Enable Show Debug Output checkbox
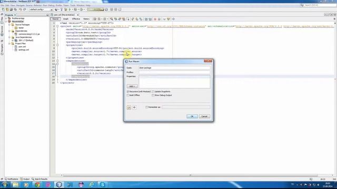The width and height of the screenshot is (337, 189). click(153, 95)
